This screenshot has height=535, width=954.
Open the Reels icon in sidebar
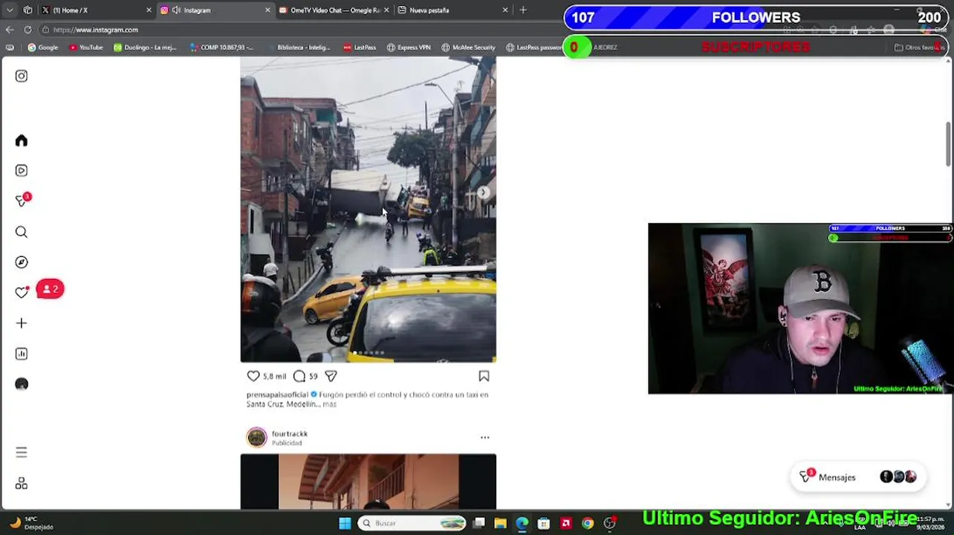click(22, 170)
